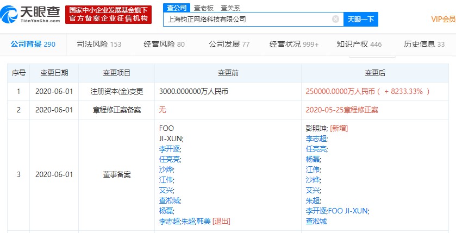Click the date 2020-06-01 in row 3

pos(54,174)
